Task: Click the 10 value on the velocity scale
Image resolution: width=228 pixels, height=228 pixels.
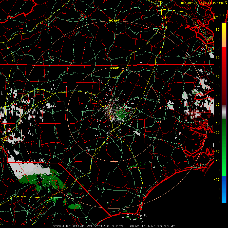Action: (x=218, y=105)
